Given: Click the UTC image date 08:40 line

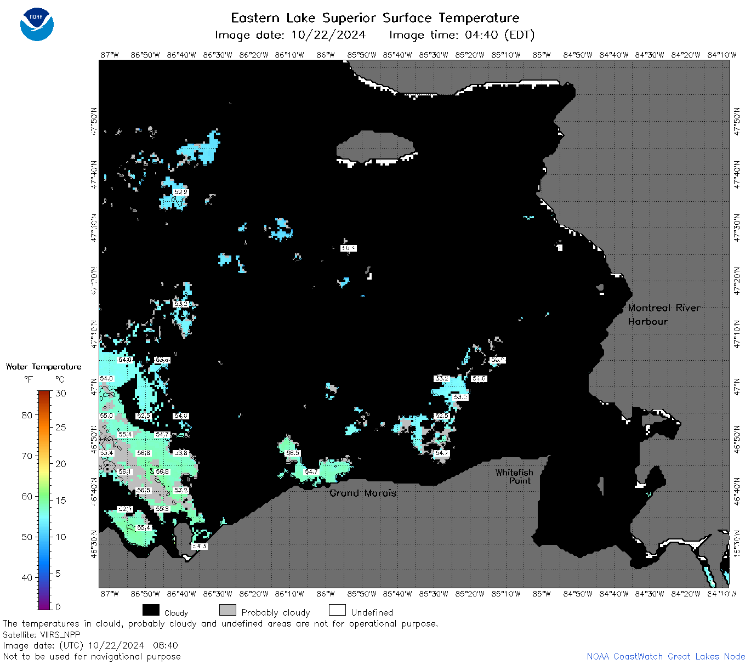Looking at the screenshot, I should (90, 645).
